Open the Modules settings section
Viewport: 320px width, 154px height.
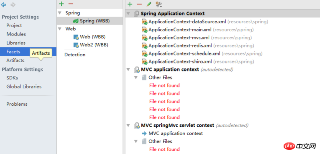(16, 34)
